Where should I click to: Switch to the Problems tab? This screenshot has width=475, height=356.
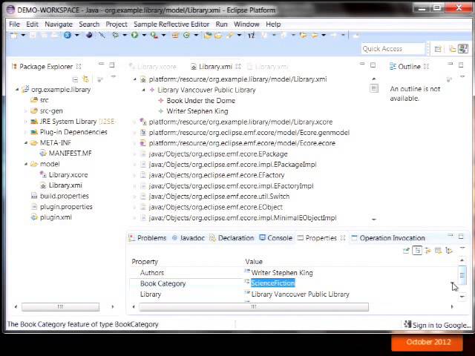point(148,238)
